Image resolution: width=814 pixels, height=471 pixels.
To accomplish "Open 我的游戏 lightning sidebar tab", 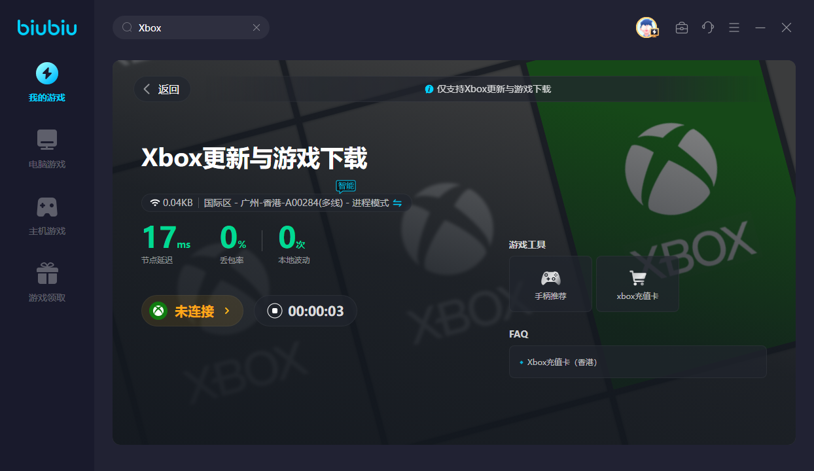I will pos(47,73).
